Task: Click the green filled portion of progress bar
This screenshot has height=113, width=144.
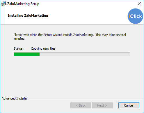Action: click(27, 54)
